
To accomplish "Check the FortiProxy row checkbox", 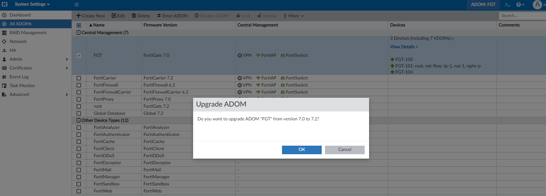I will click(79, 99).
